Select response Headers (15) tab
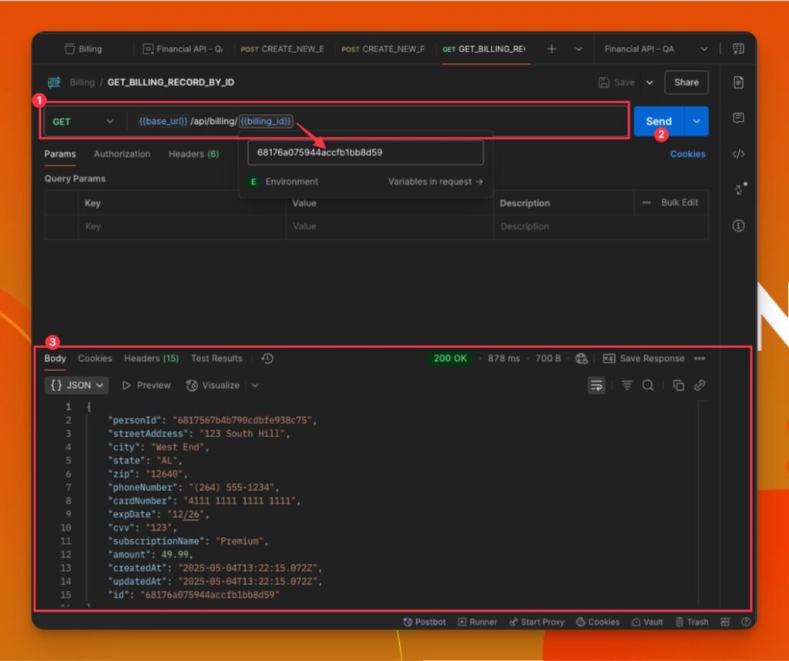 (151, 359)
